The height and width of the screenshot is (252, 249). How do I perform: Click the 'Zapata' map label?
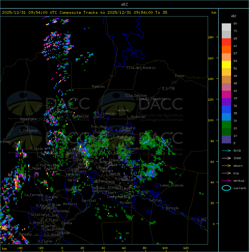[x=66, y=223]
